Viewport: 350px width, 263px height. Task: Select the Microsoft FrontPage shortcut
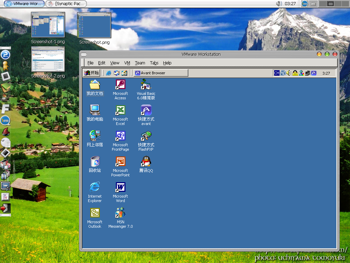click(120, 136)
